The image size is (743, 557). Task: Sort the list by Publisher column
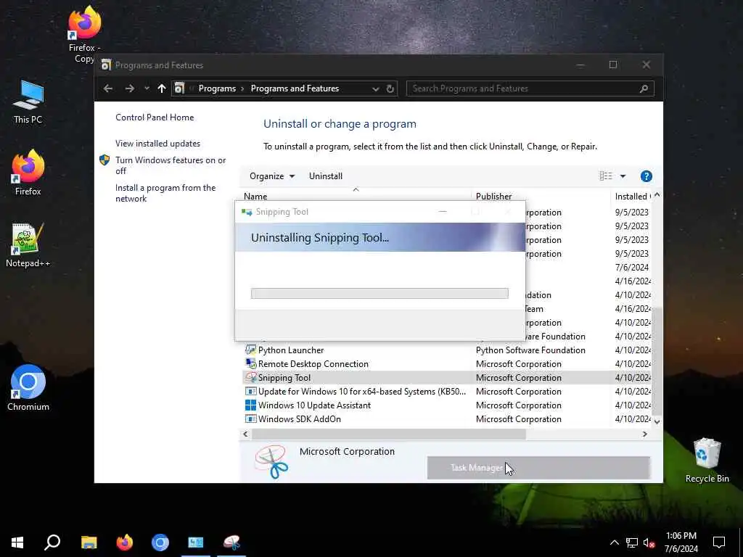[x=541, y=196]
